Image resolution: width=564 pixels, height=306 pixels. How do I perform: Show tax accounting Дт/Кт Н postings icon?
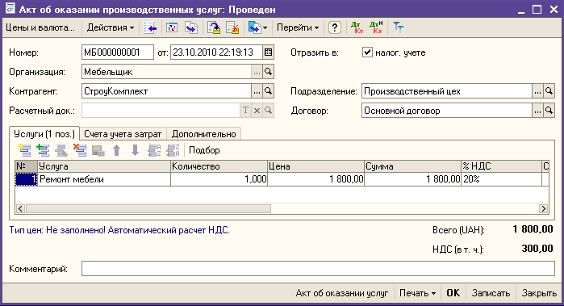click(376, 27)
